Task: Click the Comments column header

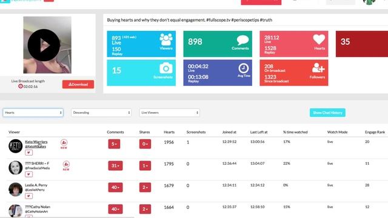Action: 115,132
